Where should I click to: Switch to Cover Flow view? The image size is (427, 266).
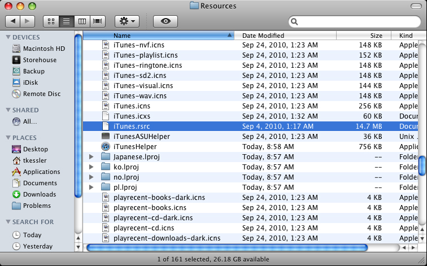tap(98, 21)
